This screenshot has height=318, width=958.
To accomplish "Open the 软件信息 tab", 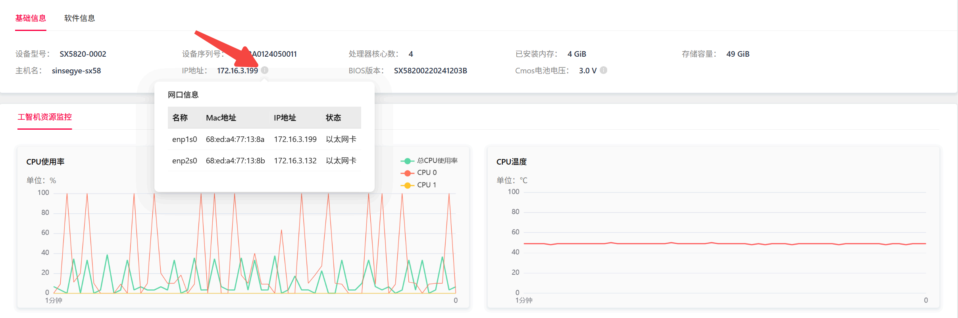I will click(79, 18).
